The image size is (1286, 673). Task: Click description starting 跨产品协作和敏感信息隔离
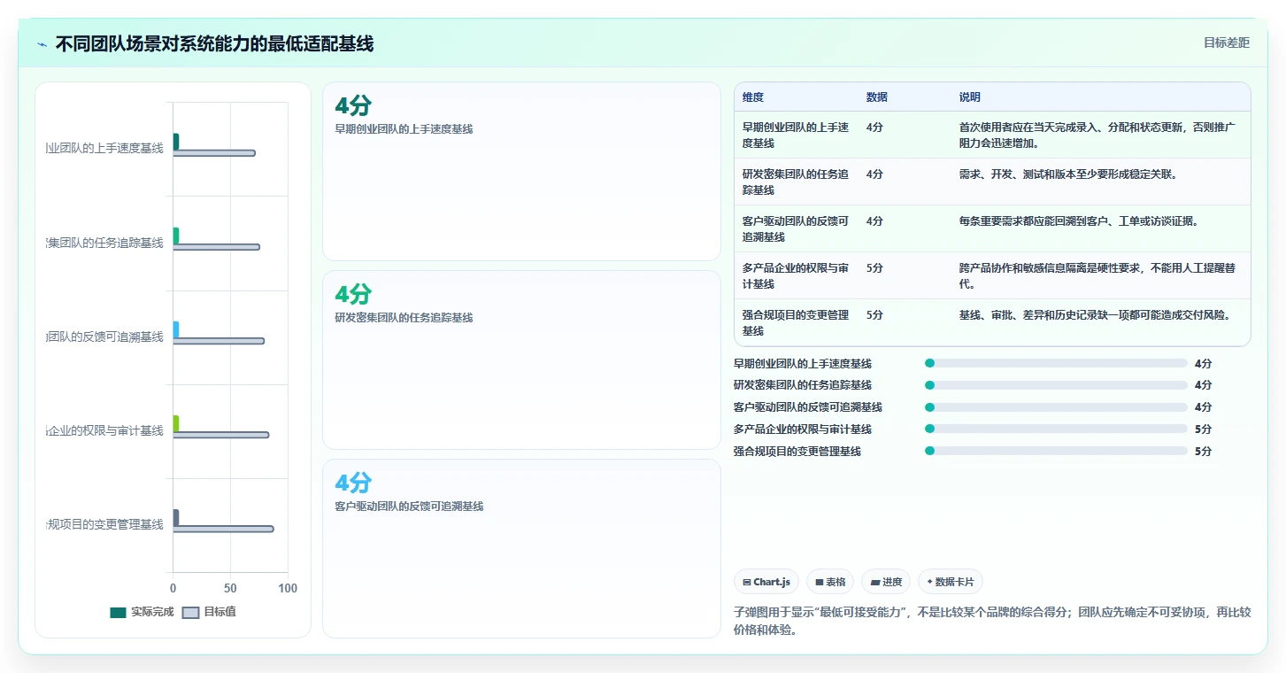1097,275
